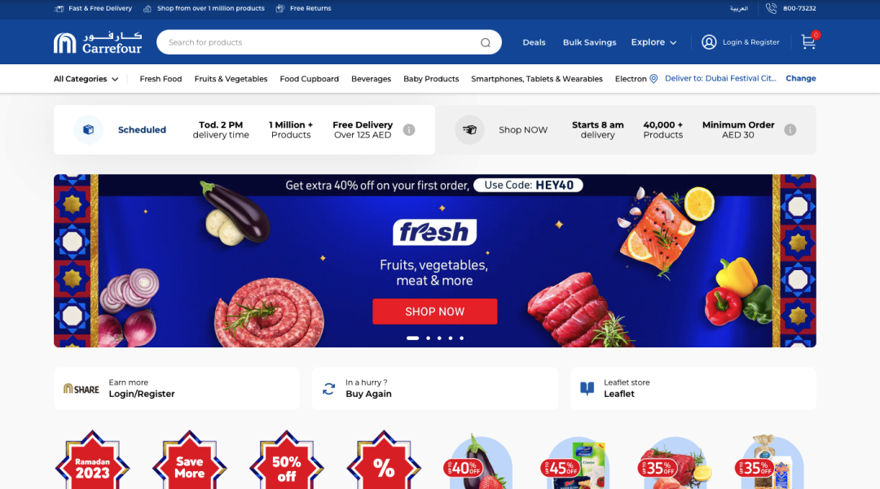
Task: Click the search magnifier icon
Action: [486, 42]
